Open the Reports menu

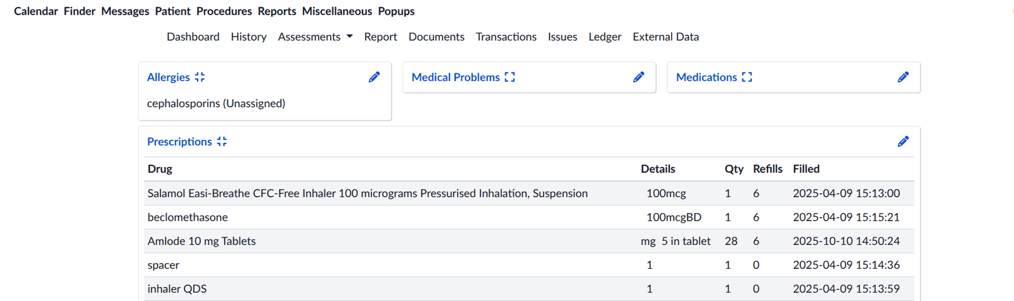(277, 11)
